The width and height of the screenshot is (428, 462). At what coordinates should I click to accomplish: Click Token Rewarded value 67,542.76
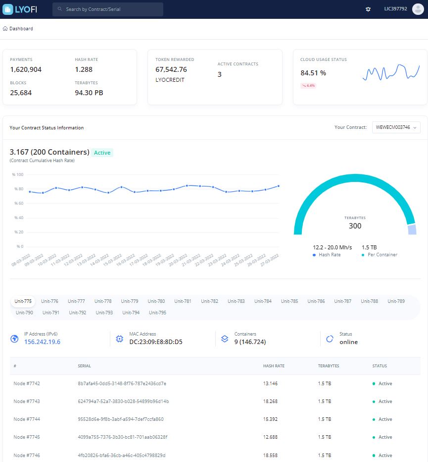click(171, 69)
